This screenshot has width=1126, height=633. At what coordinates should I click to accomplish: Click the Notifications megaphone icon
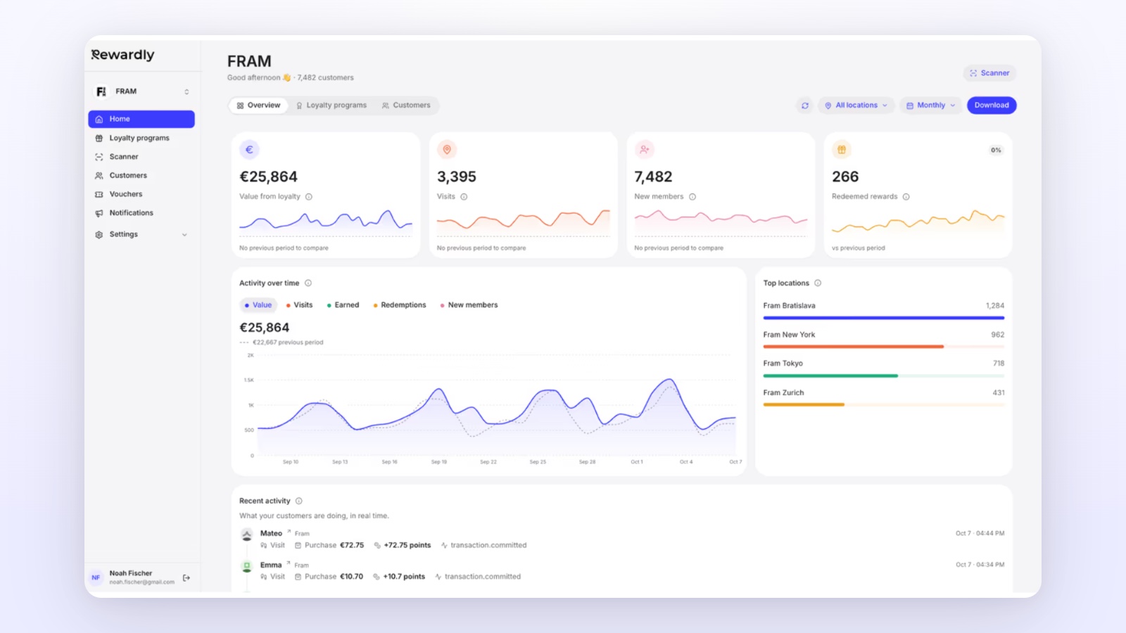pos(99,213)
